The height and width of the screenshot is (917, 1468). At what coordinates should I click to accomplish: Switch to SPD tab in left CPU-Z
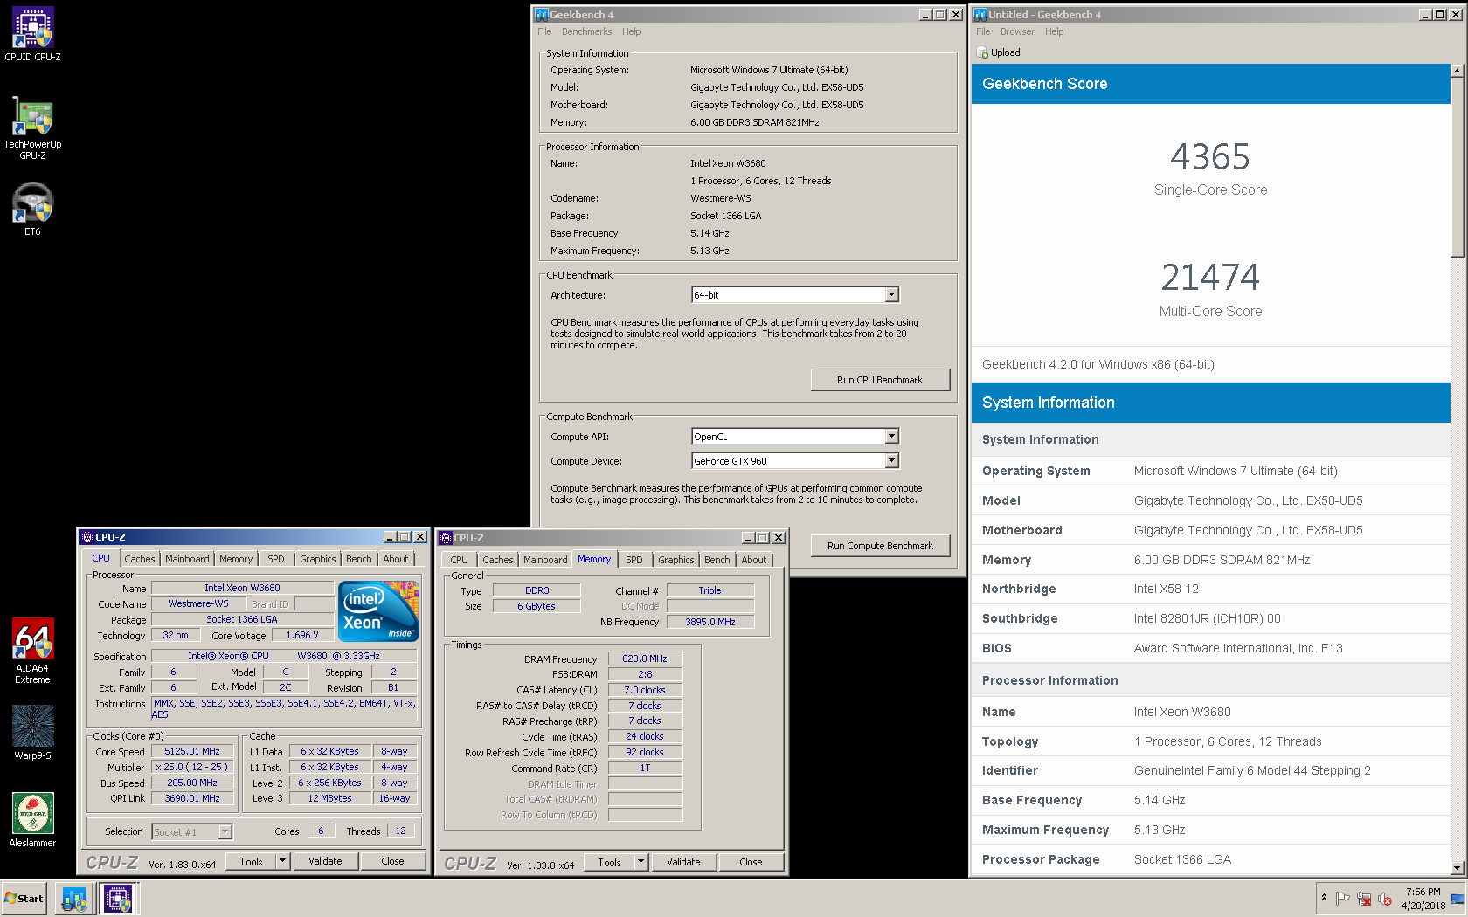pos(276,559)
